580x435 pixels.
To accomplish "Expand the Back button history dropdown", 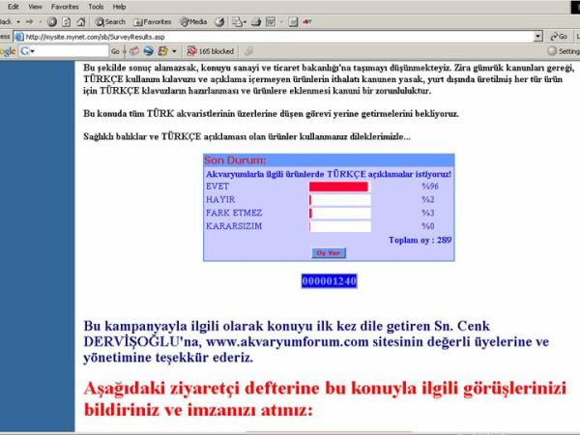I will (18, 22).
